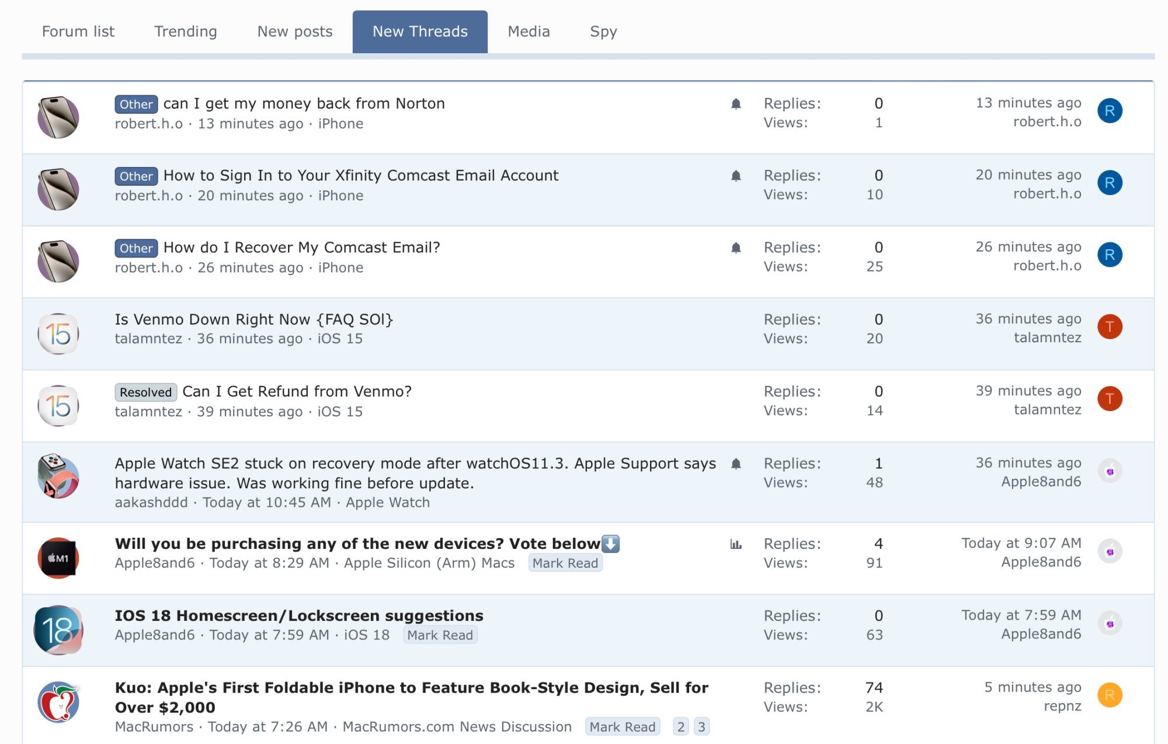Open iOS 15 avatar on Venmo Down thread

[x=58, y=334]
